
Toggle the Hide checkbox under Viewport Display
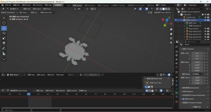[192, 107]
